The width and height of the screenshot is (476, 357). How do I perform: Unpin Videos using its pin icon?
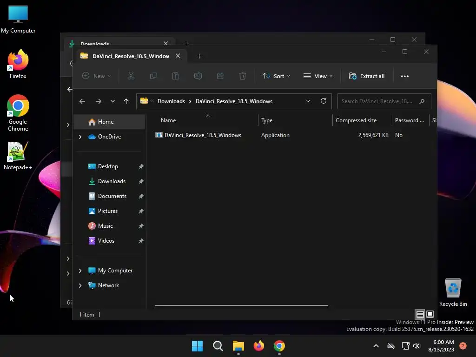click(141, 241)
